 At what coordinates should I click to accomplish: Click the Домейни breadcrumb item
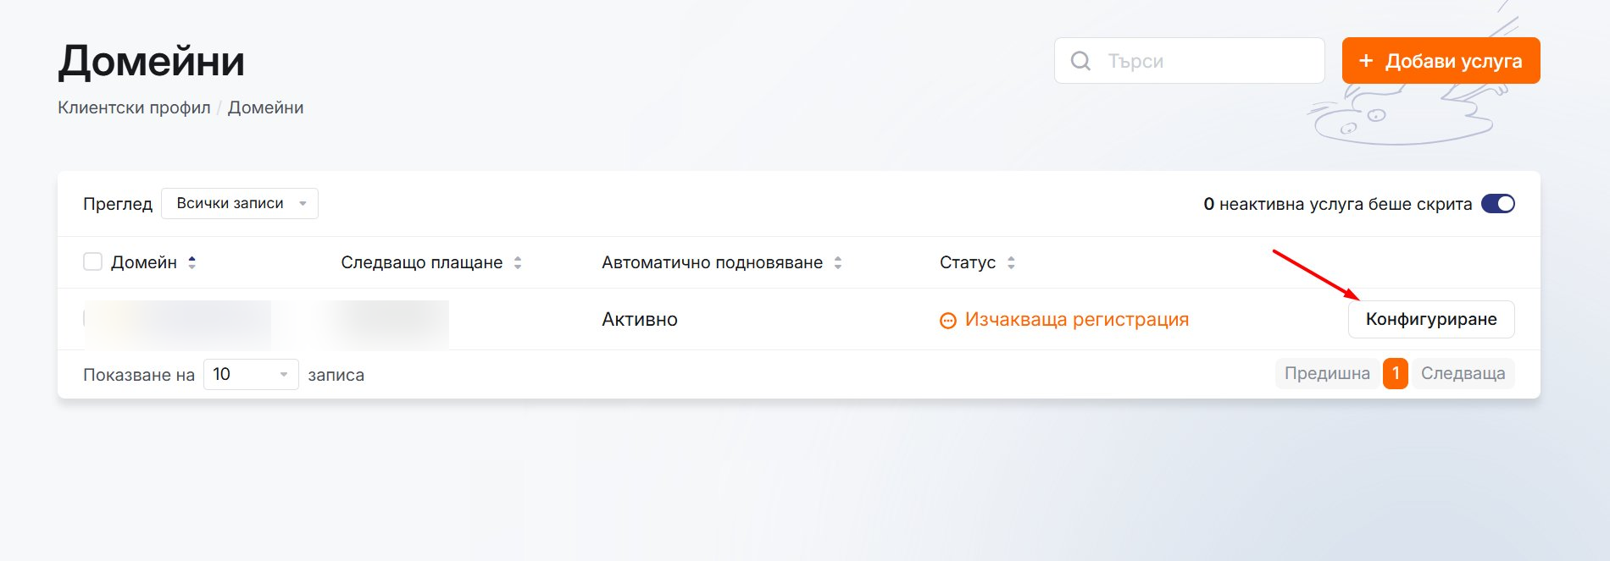coord(265,107)
